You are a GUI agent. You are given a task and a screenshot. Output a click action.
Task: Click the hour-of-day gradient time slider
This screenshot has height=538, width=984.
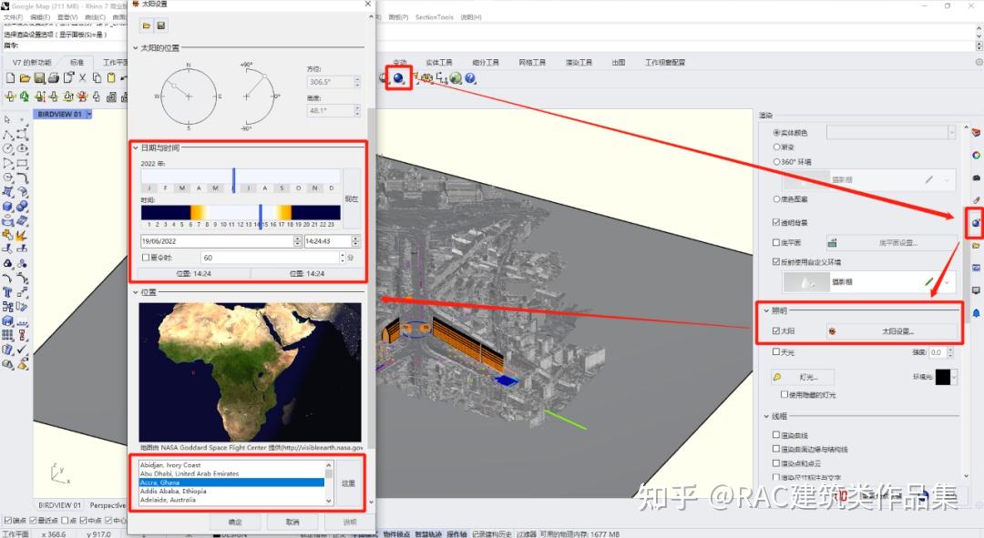[x=241, y=212]
